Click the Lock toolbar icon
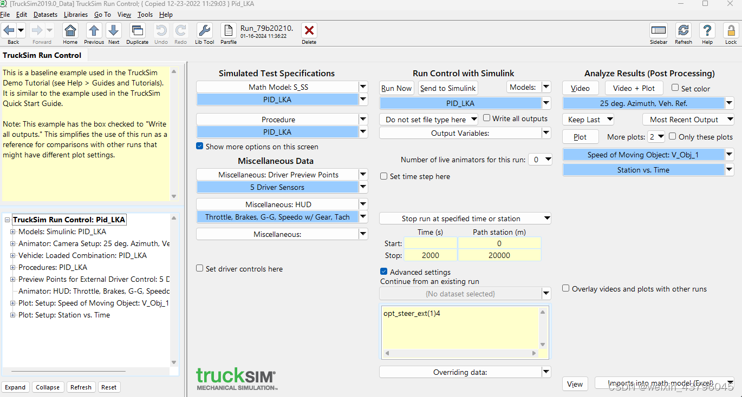742x397 pixels. 731,30
